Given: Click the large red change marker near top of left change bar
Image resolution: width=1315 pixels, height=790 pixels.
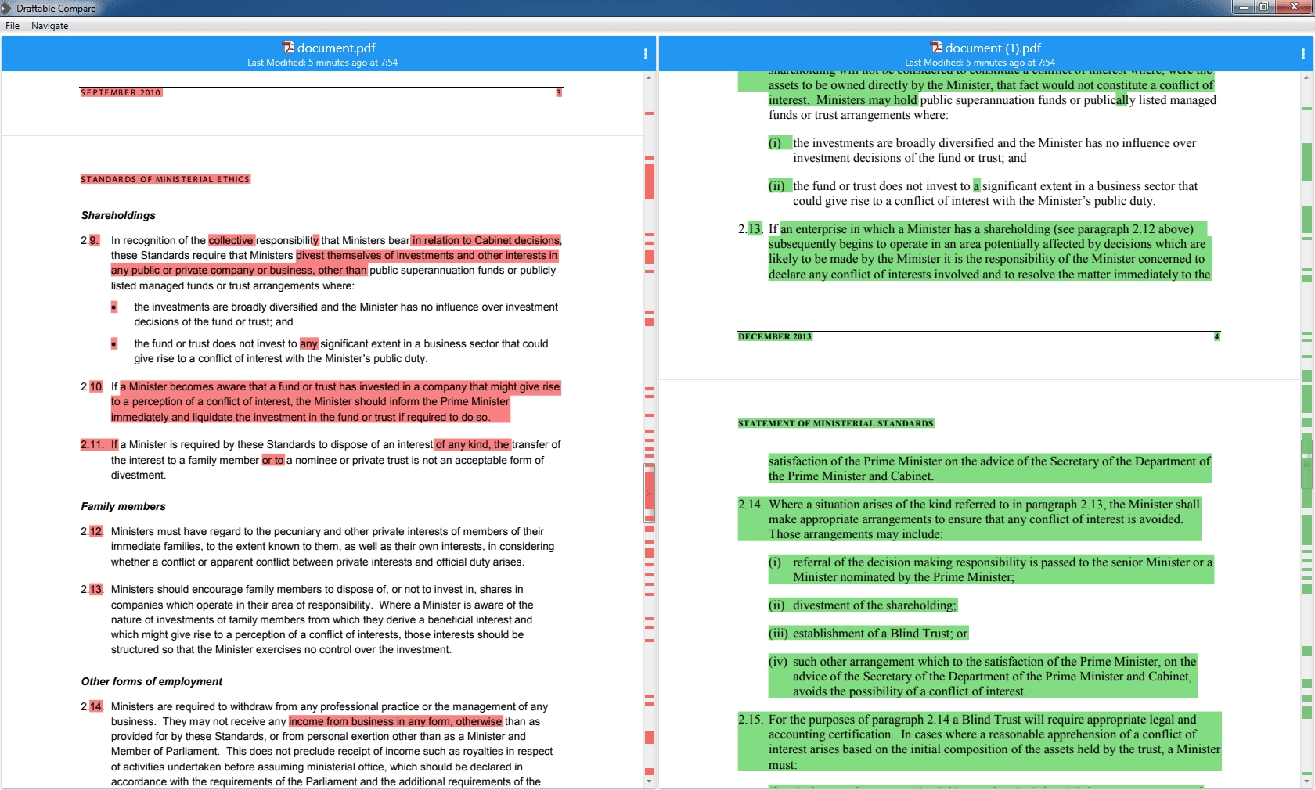Looking at the screenshot, I should pyautogui.click(x=649, y=181).
